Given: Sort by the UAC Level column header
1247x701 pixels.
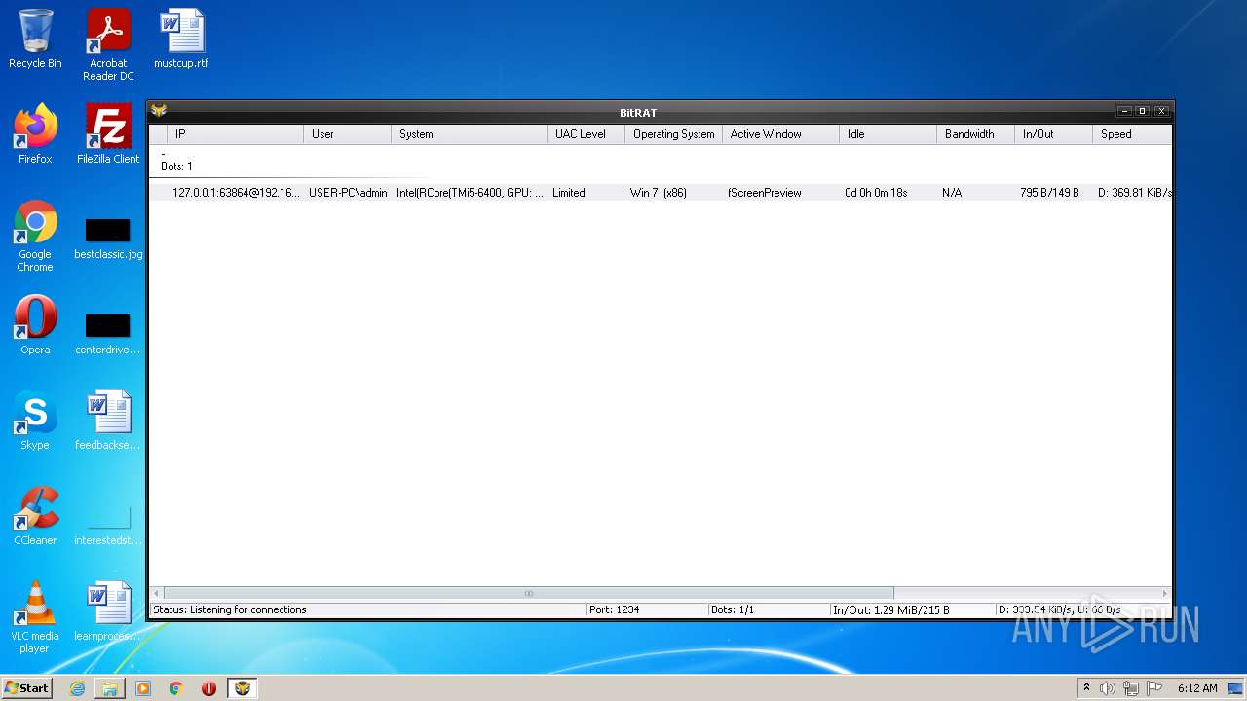Looking at the screenshot, I should pyautogui.click(x=586, y=134).
